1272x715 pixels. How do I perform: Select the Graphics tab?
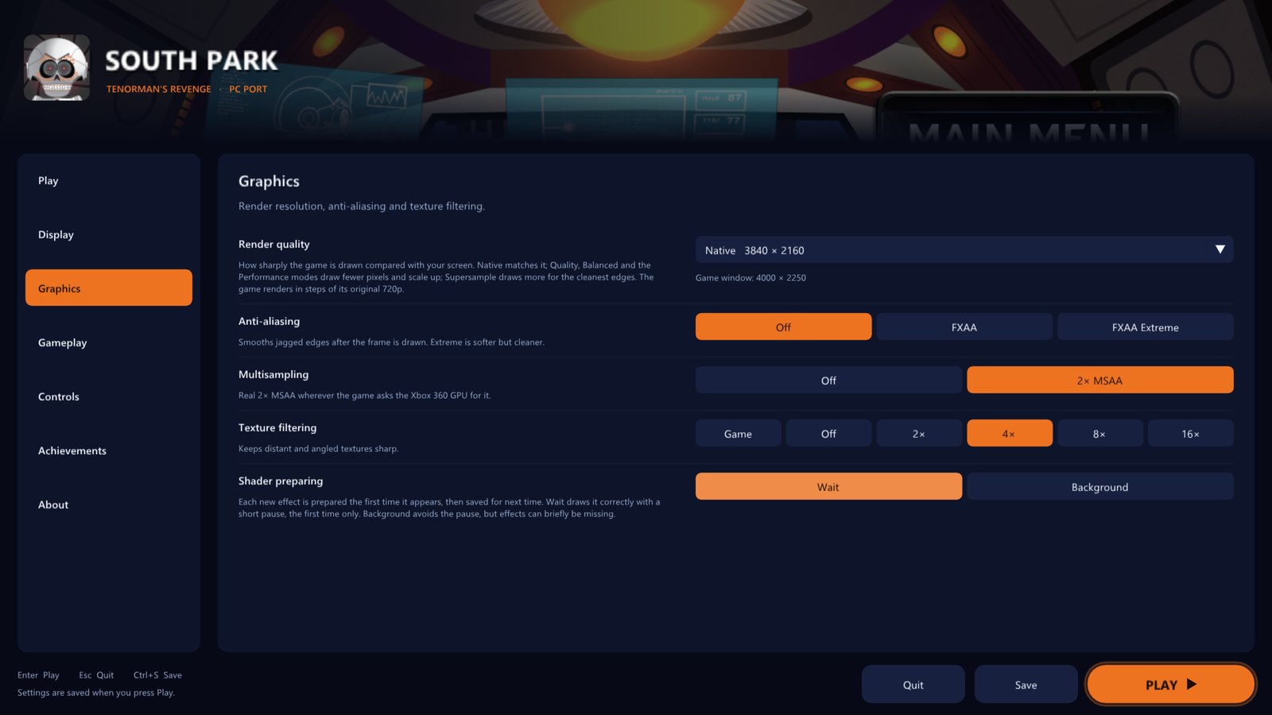(x=109, y=288)
